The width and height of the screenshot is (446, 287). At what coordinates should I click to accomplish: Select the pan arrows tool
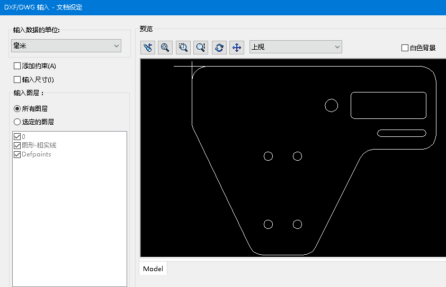(x=237, y=48)
